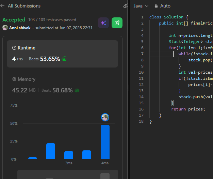Click the chip icon next to Memory
Image resolution: width=213 pixels, height=179 pixels.
14,79
